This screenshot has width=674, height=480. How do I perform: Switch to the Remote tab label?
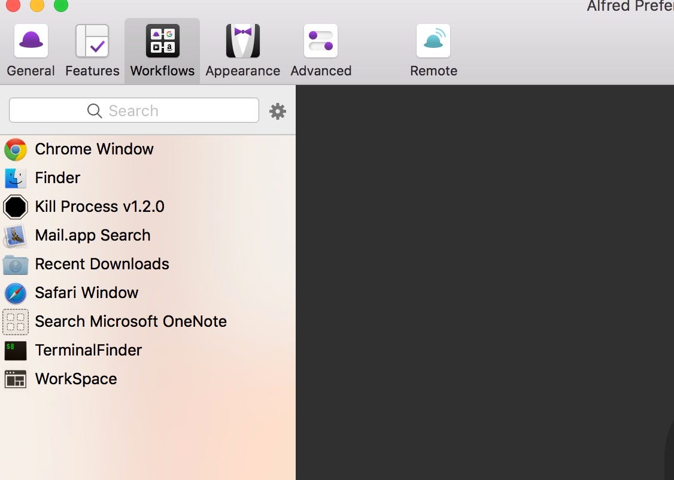click(x=434, y=71)
